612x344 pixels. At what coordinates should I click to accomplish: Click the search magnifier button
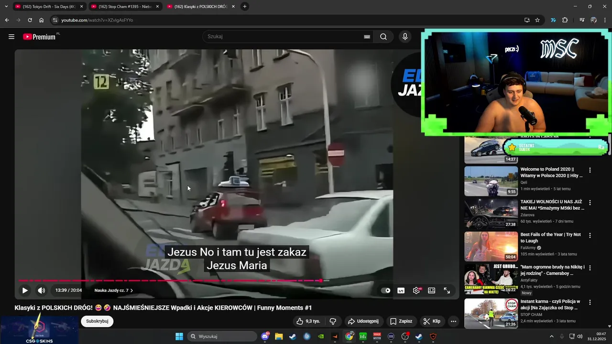[383, 36]
